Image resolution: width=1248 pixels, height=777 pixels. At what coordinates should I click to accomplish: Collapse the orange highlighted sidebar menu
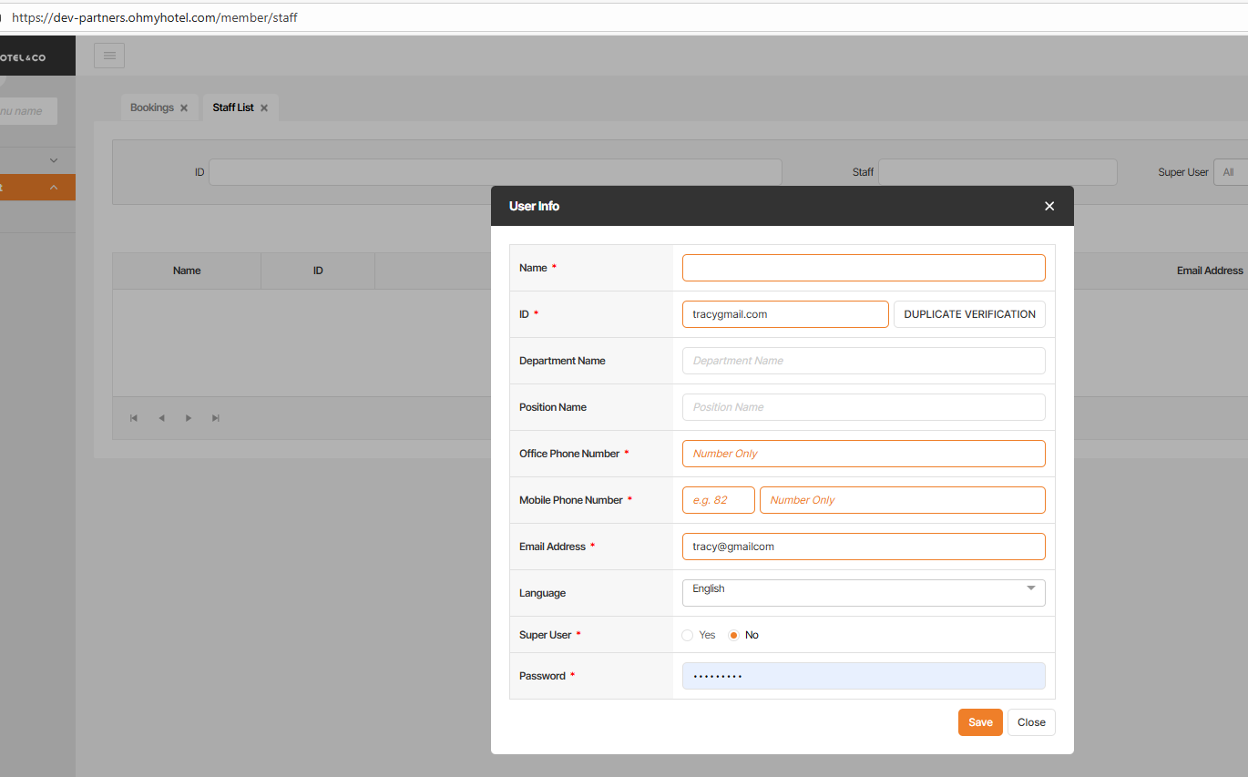pyautogui.click(x=53, y=188)
